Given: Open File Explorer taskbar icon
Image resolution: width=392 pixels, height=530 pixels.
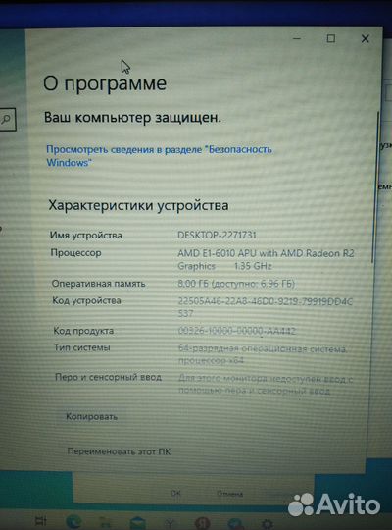Looking at the screenshot, I should [106, 523].
